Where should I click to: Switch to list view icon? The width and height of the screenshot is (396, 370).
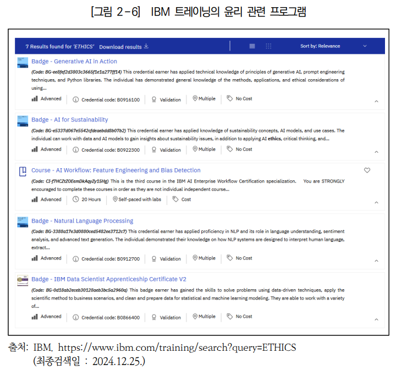252,46
